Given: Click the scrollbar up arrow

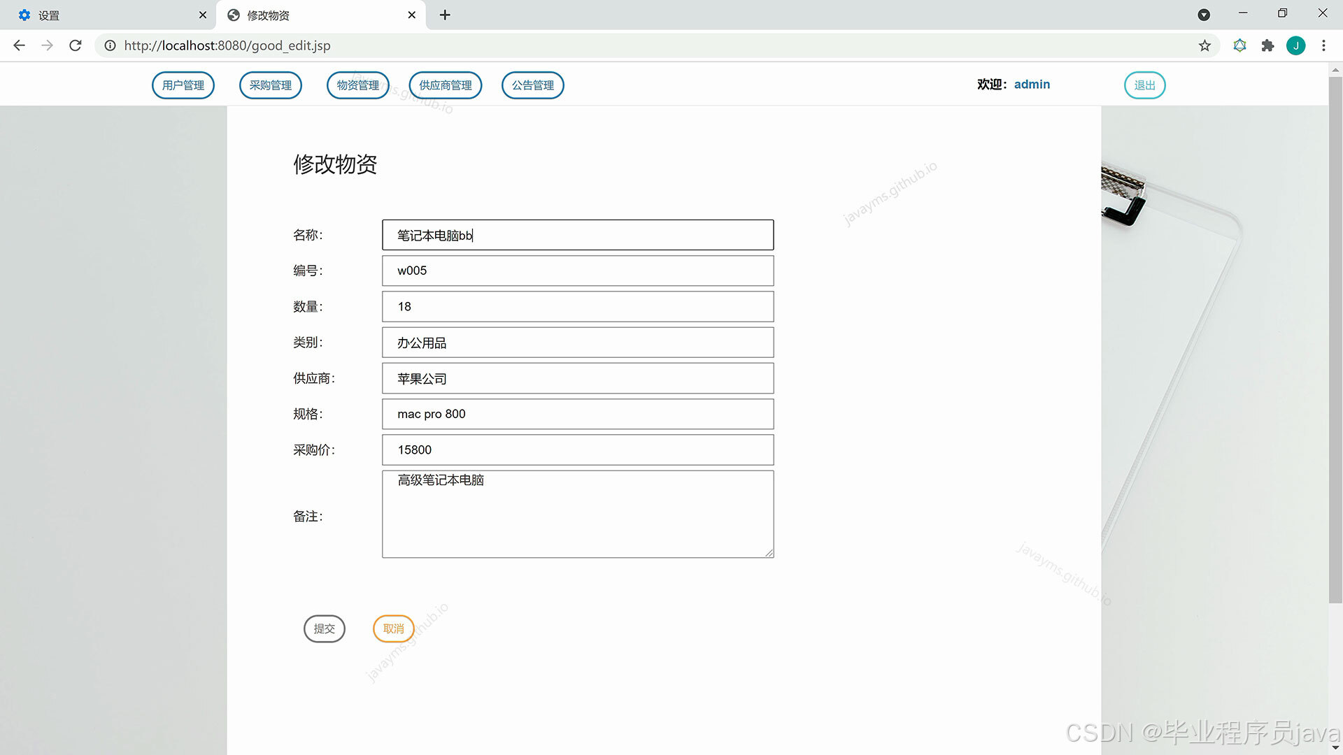Looking at the screenshot, I should click(1335, 69).
